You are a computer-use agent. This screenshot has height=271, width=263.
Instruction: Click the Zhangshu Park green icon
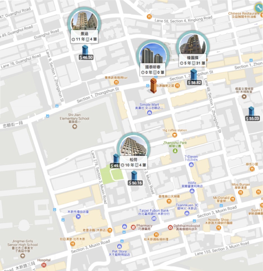(175, 151)
